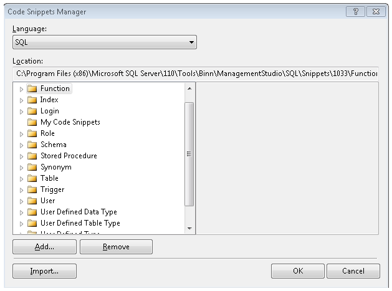The height and width of the screenshot is (291, 392).
Task: Click the Import... button
Action: click(44, 271)
